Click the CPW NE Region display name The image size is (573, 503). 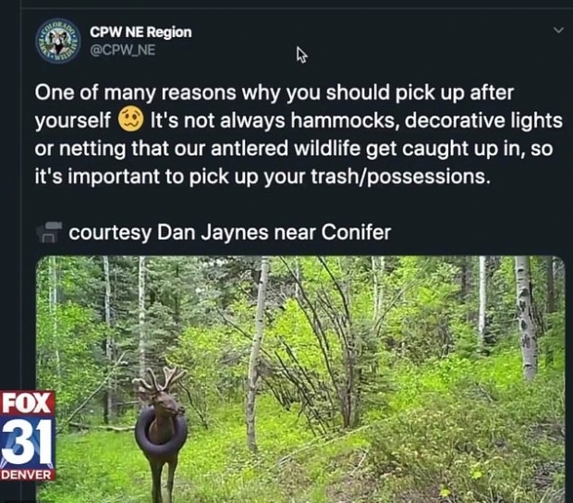pos(140,32)
